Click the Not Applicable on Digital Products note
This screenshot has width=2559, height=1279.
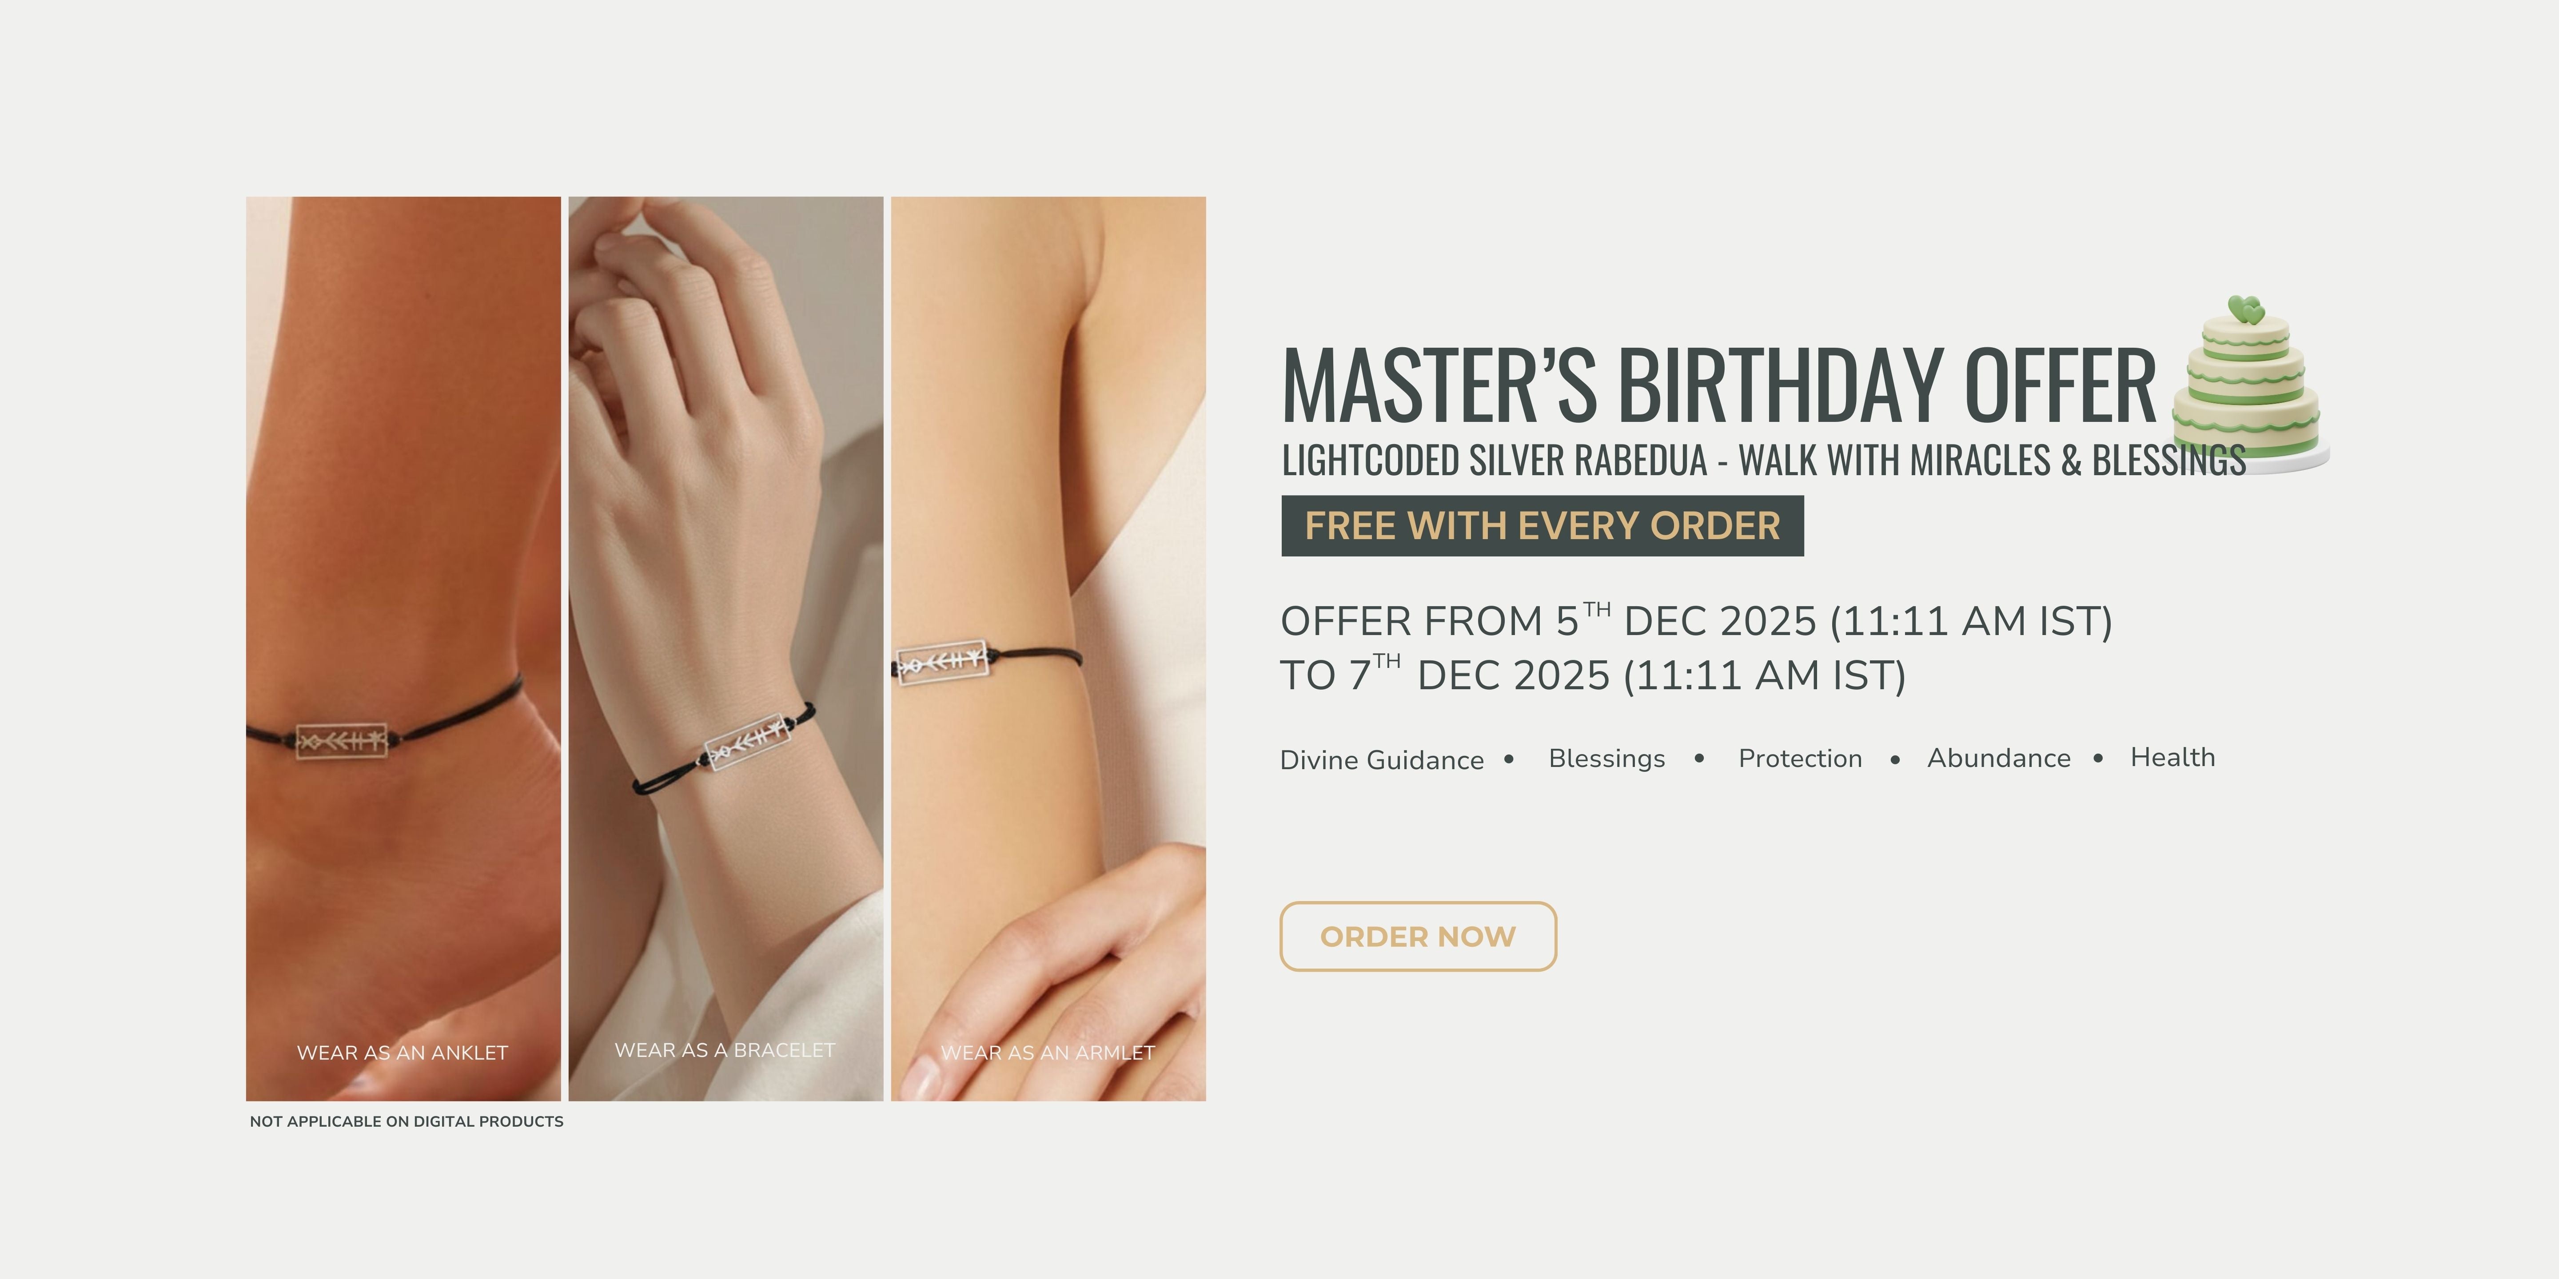407,1121
